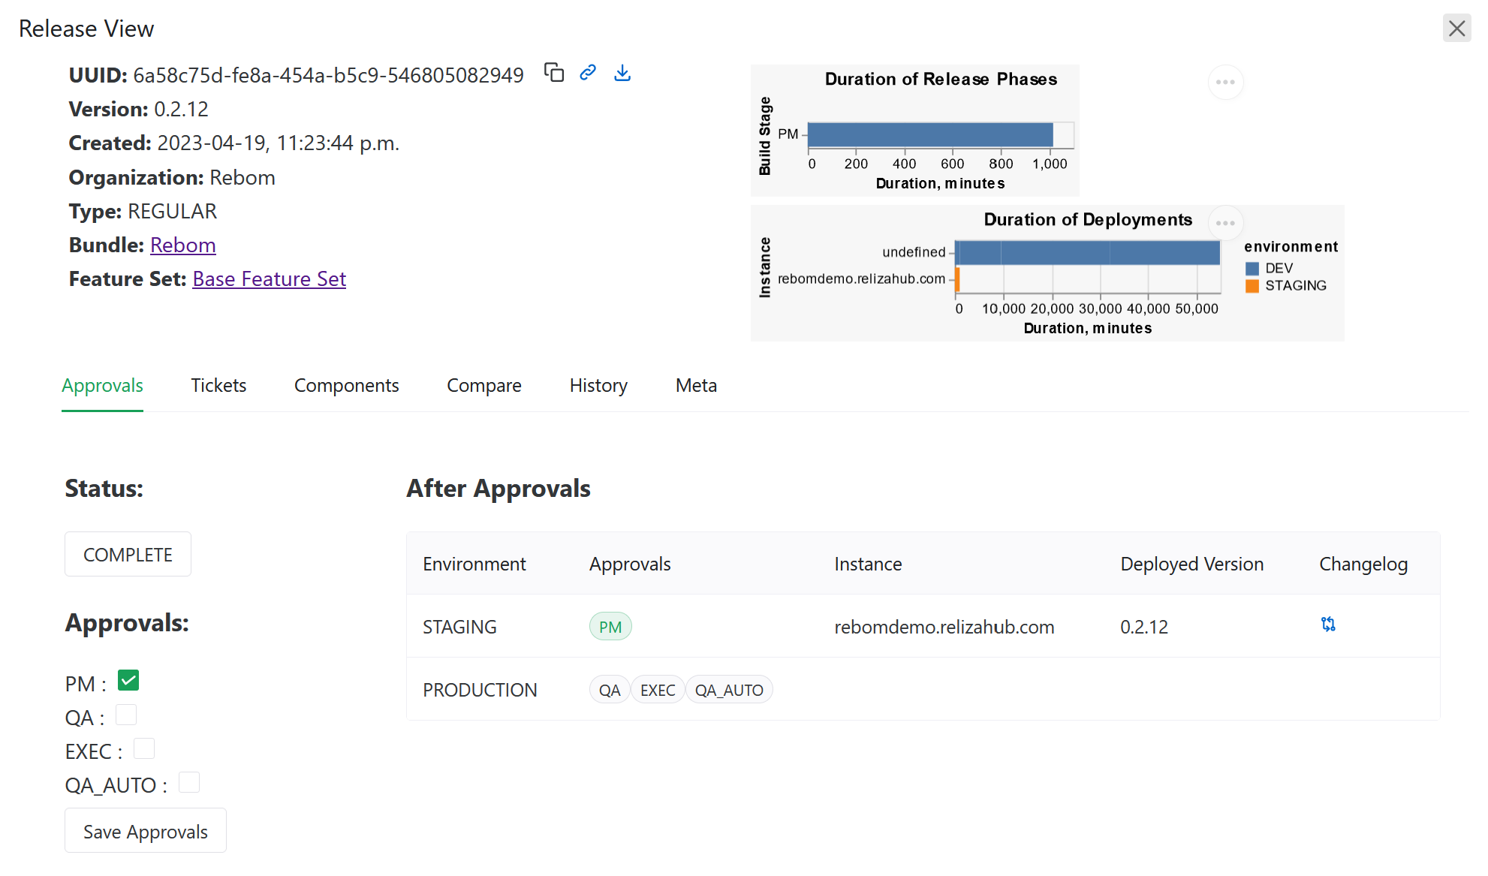This screenshot has height=876, width=1488.
Task: Follow the Base Feature Set link
Action: (269, 279)
